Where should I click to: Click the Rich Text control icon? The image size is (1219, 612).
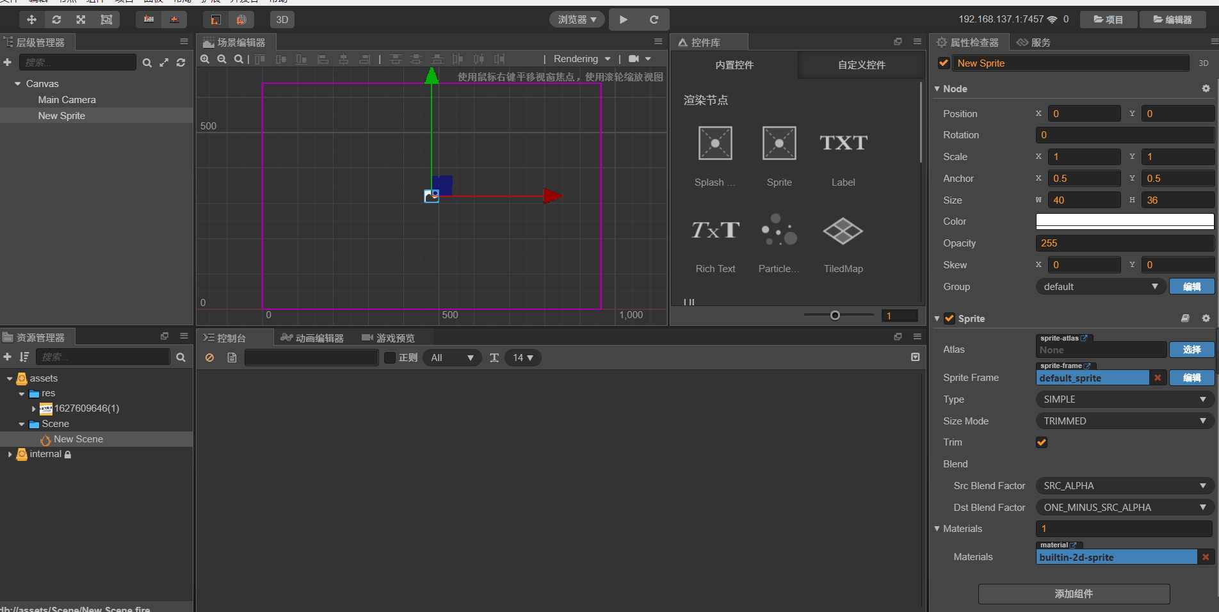(x=714, y=230)
